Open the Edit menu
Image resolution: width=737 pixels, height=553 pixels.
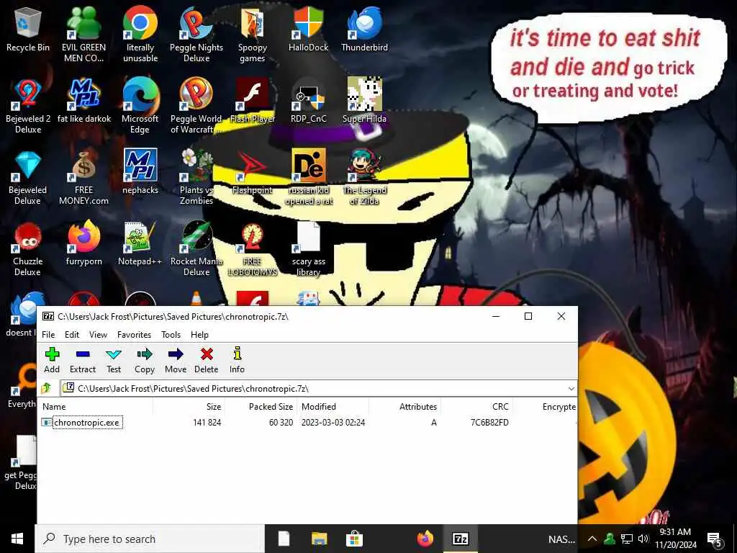tap(72, 335)
